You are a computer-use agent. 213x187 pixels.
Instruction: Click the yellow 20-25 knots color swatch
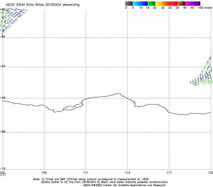coord(159,3)
